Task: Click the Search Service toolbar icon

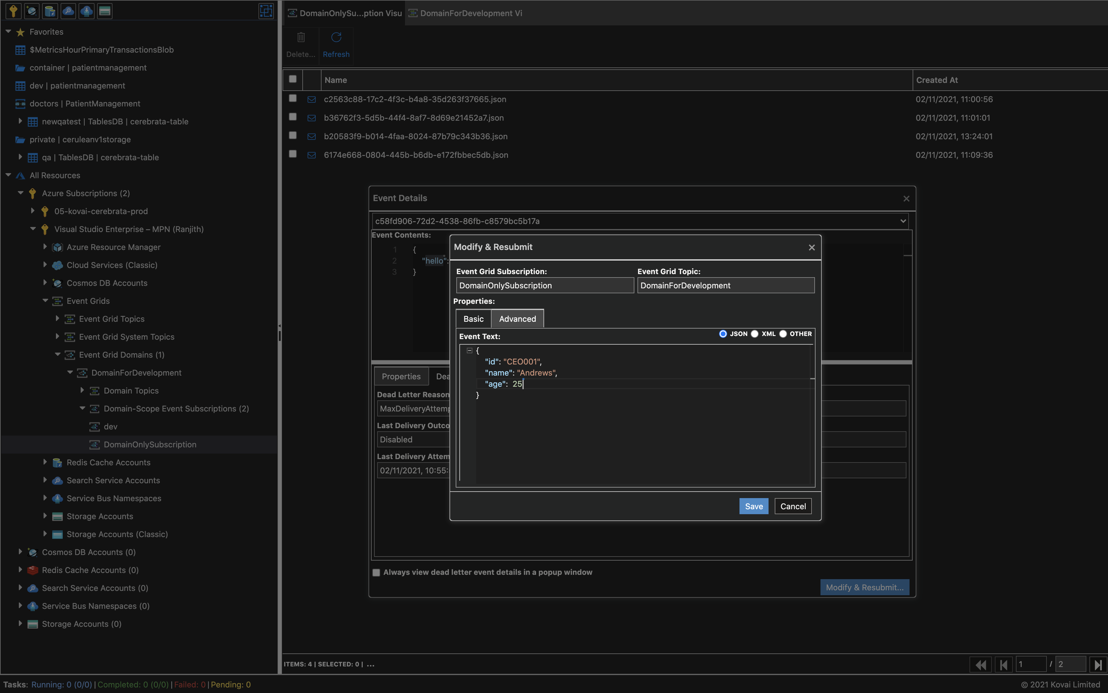Action: tap(68, 11)
